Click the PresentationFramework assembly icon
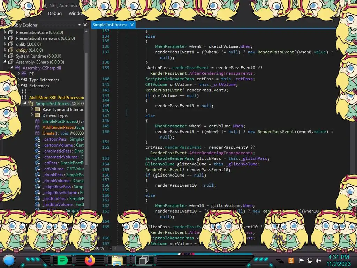Viewport: 357px width, 268px height. [10, 38]
